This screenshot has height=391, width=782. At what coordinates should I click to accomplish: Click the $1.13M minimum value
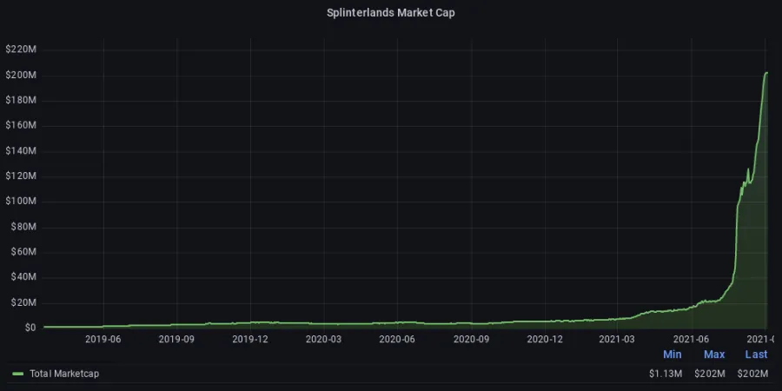click(x=666, y=374)
